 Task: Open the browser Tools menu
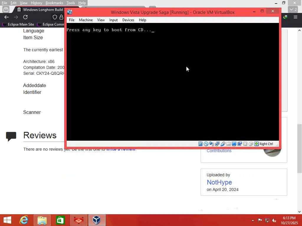71,3
